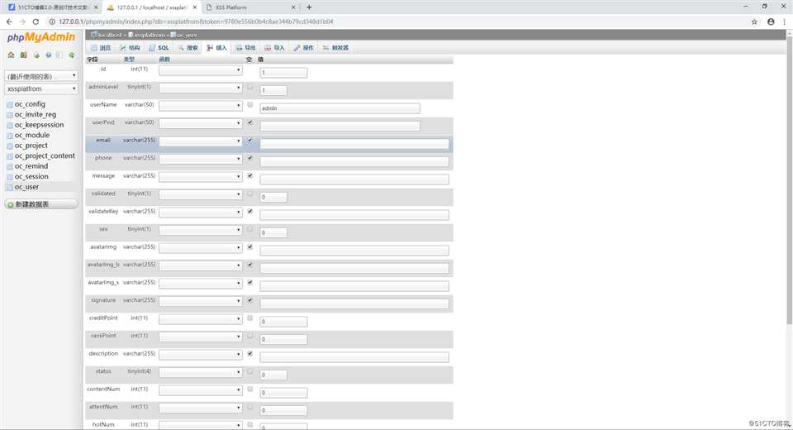Toggle Null checkbox for message row
The height and width of the screenshot is (430, 793).
click(249, 176)
